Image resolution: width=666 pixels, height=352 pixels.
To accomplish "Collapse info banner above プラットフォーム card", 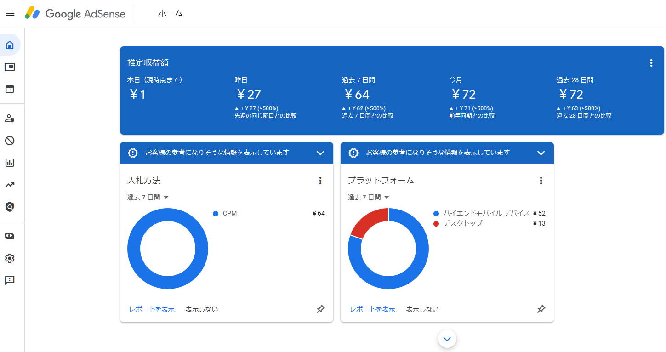I will pos(541,153).
